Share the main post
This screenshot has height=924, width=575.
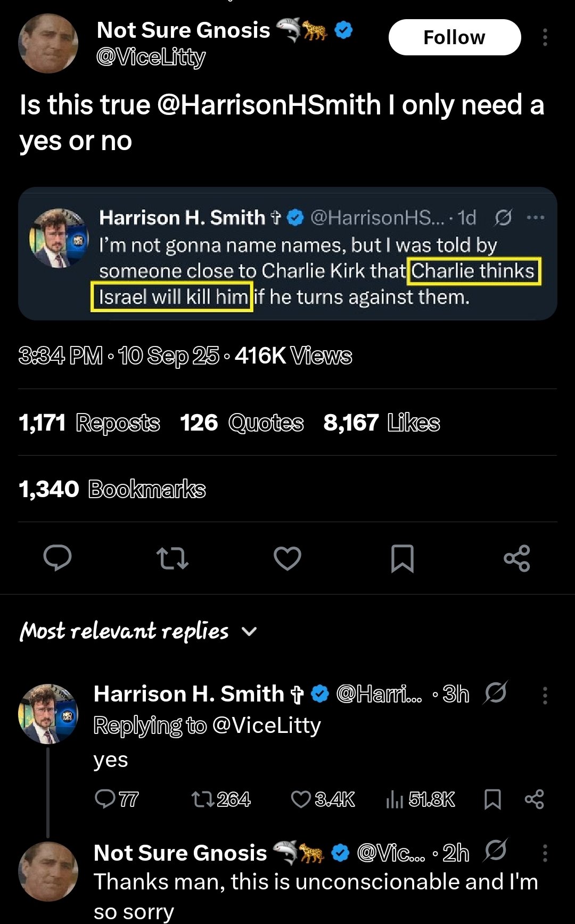[x=517, y=558]
